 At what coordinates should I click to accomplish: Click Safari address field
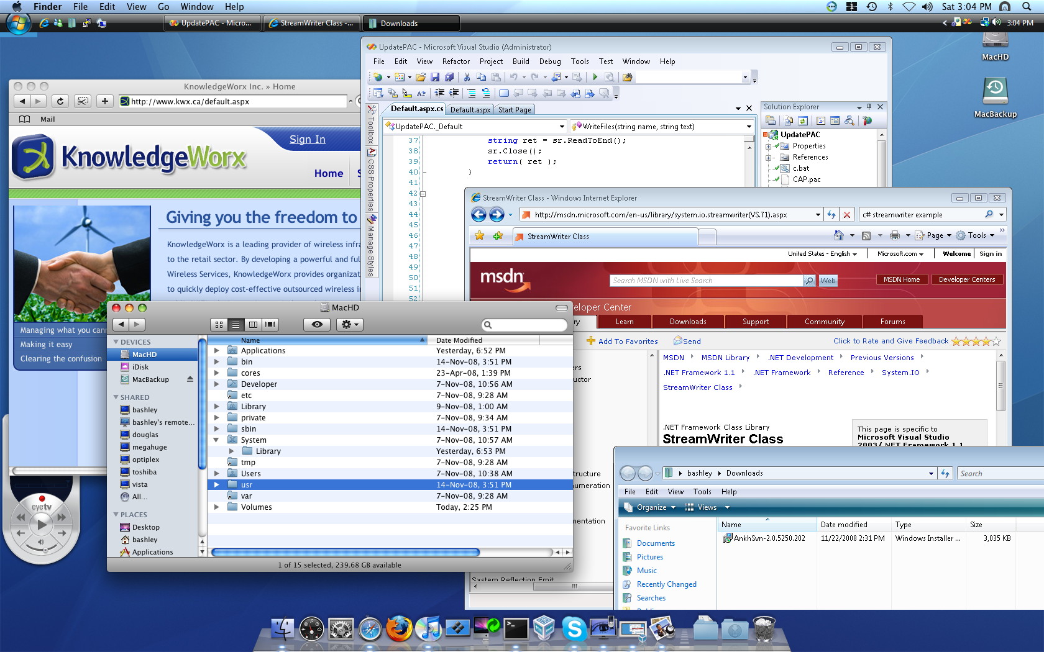point(232,101)
